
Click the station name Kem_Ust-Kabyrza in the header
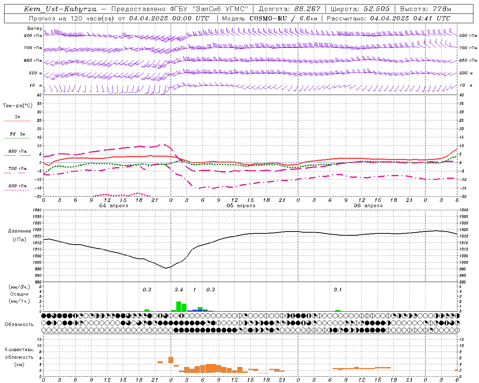click(x=60, y=9)
